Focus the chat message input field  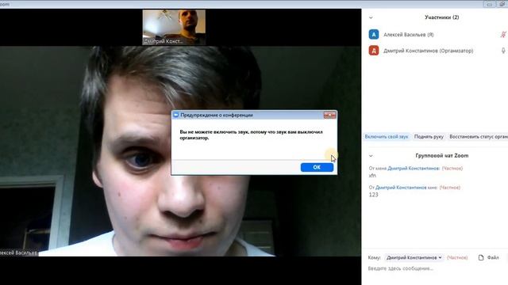(x=434, y=268)
